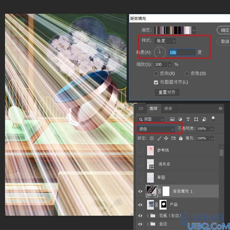Open the 滤色 blend mode dropdown

[156, 129]
